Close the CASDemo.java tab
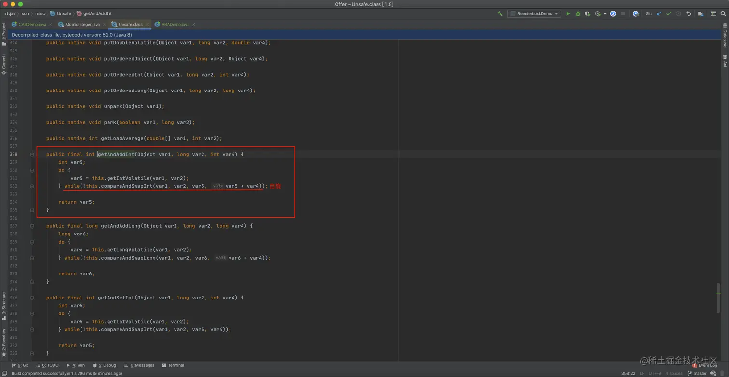 (x=51, y=24)
